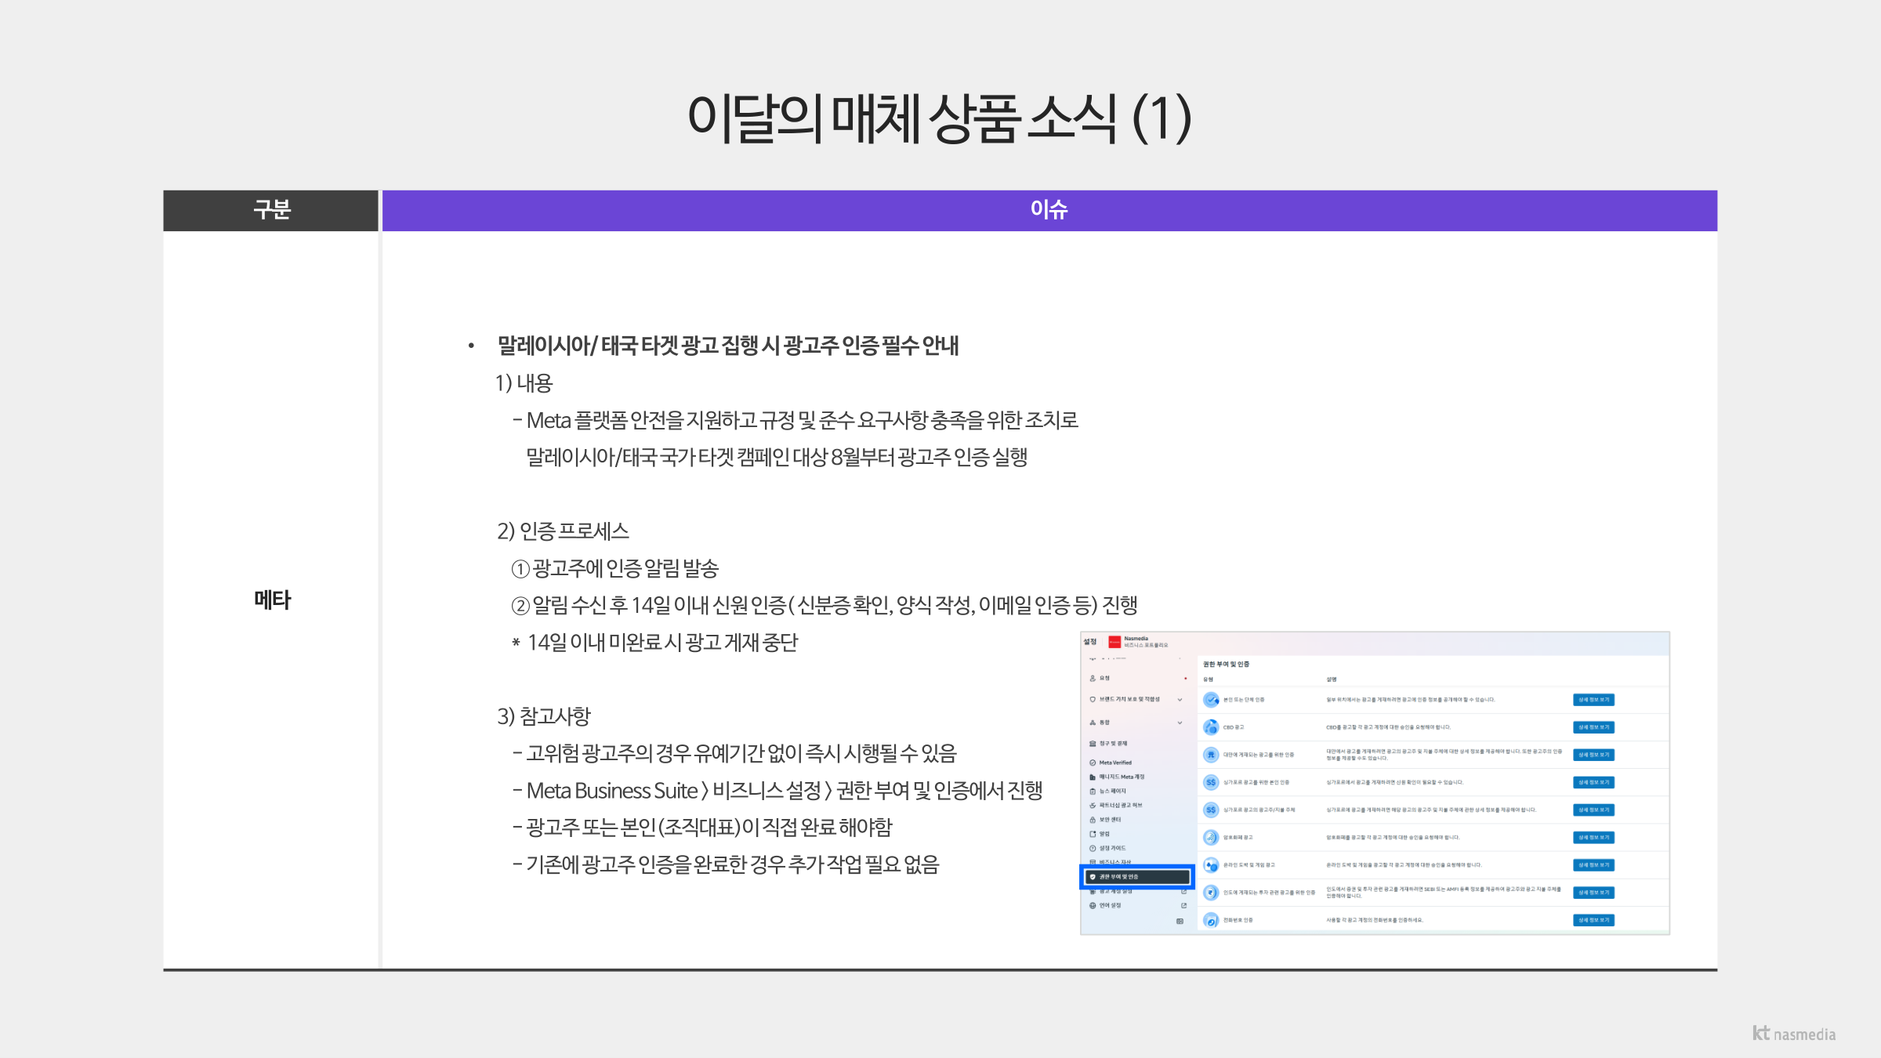Image resolution: width=1881 pixels, height=1058 pixels.
Task: Click the 온라인 도박 및 게임 광고 row icon
Action: [x=1211, y=865]
